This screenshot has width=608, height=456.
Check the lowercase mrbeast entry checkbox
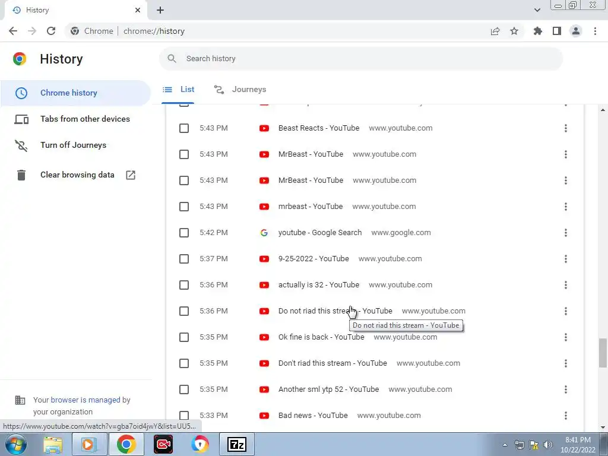tap(184, 207)
